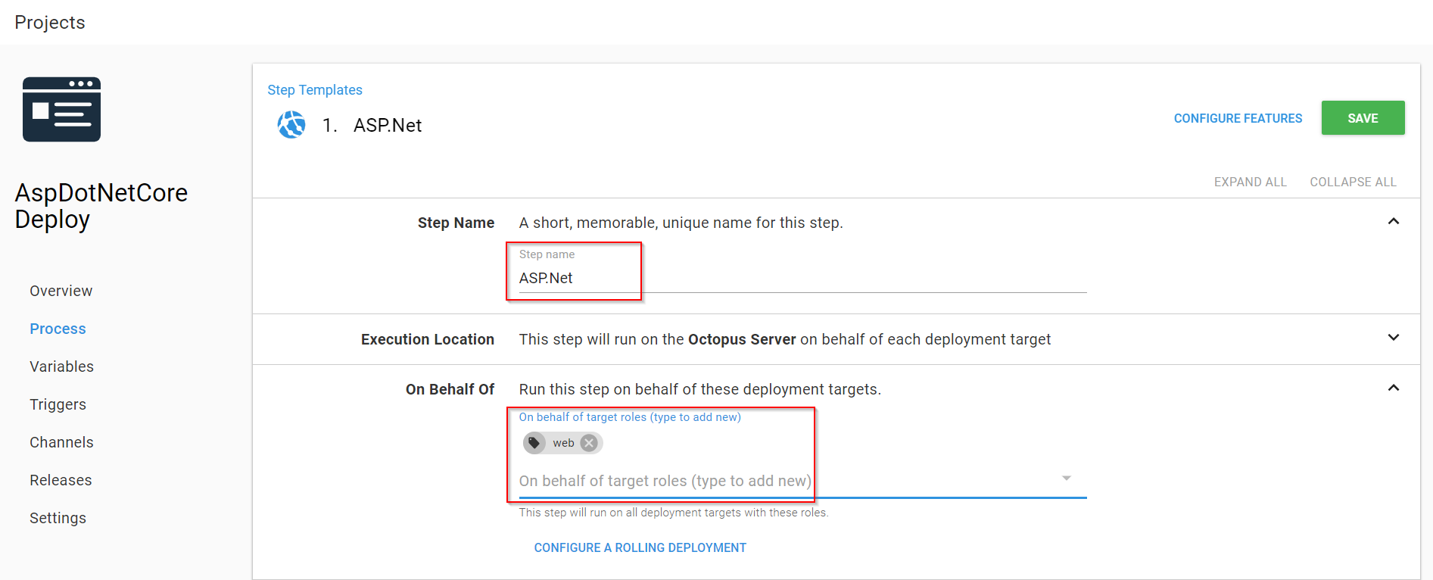Open the target roles dropdown arrow
This screenshot has height=580, width=1433.
[1067, 479]
